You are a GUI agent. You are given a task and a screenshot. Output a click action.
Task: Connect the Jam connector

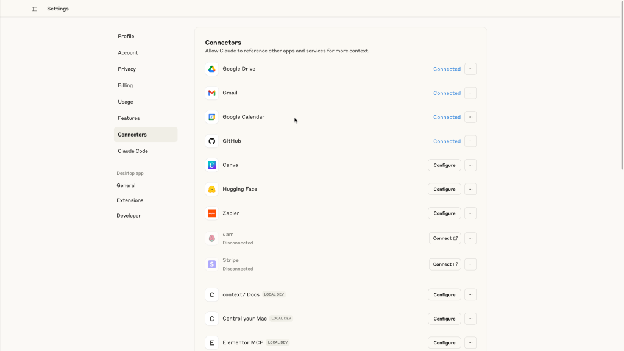(445, 238)
